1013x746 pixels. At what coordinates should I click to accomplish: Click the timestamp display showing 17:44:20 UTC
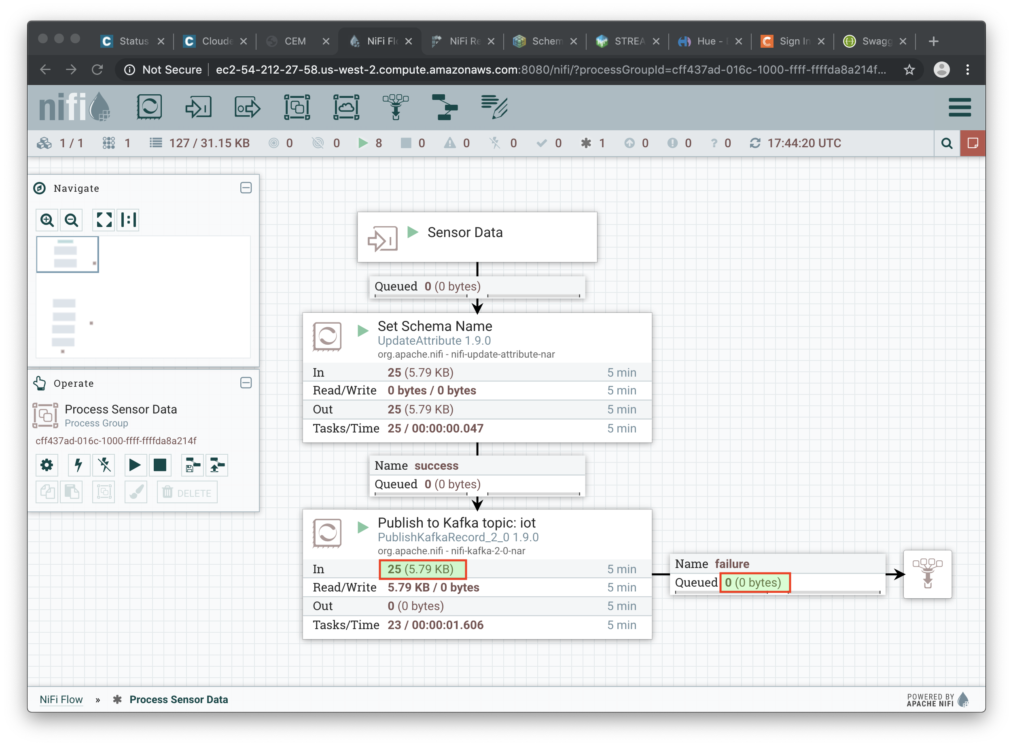(x=805, y=144)
